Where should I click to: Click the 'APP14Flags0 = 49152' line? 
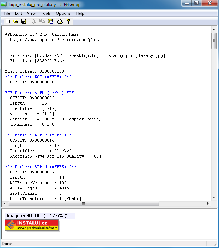coord(41,188)
